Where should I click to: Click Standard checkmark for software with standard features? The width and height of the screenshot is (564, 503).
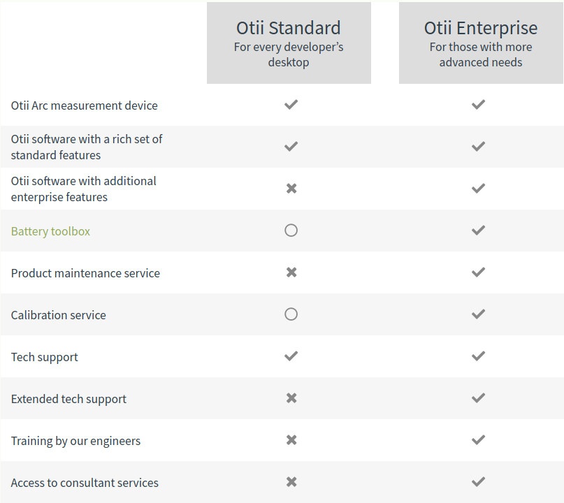pyautogui.click(x=291, y=147)
